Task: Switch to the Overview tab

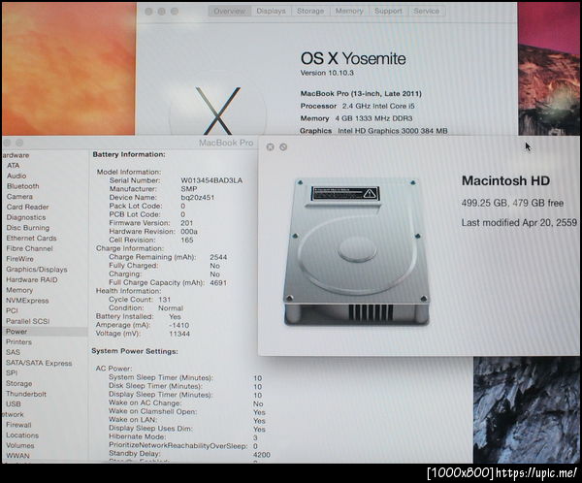Action: 229,11
